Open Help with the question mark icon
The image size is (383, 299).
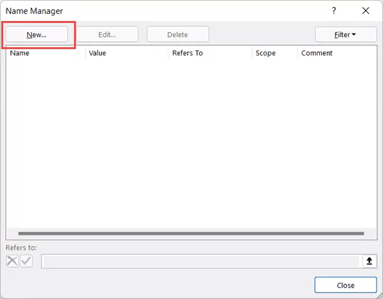[334, 11]
